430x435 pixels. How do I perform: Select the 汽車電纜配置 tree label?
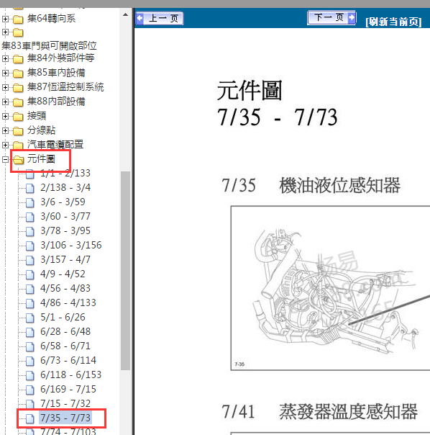point(55,145)
